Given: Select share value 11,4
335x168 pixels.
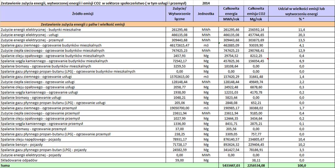Looking at the screenshot, I should click(302, 30).
